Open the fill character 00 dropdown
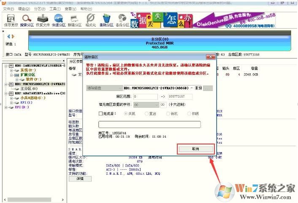The height and width of the screenshot is (203, 298). pos(146,104)
